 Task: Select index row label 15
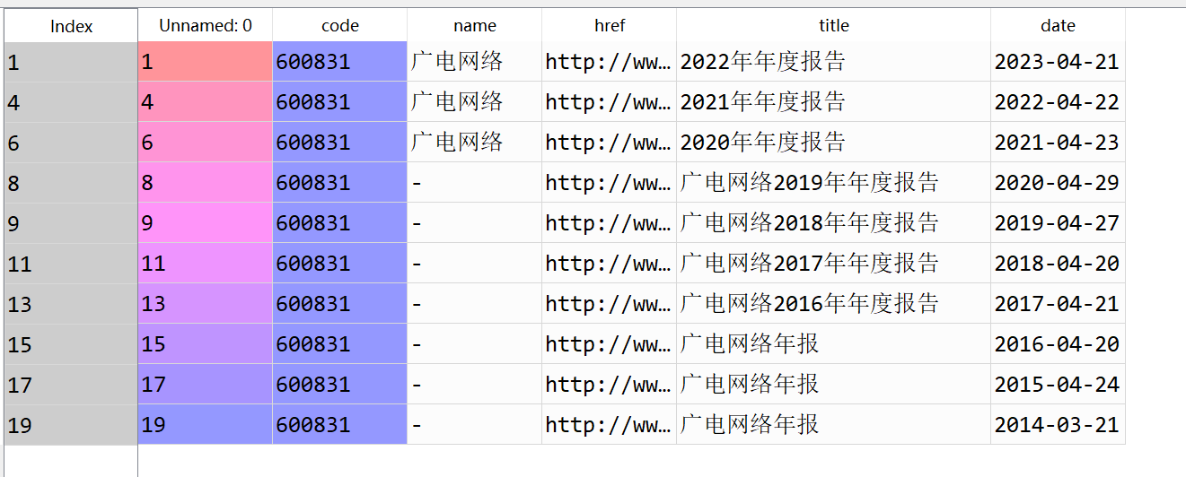coord(71,344)
